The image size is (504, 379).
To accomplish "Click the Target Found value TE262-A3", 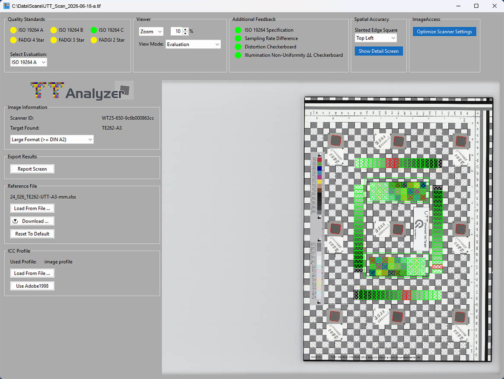I will coord(112,128).
